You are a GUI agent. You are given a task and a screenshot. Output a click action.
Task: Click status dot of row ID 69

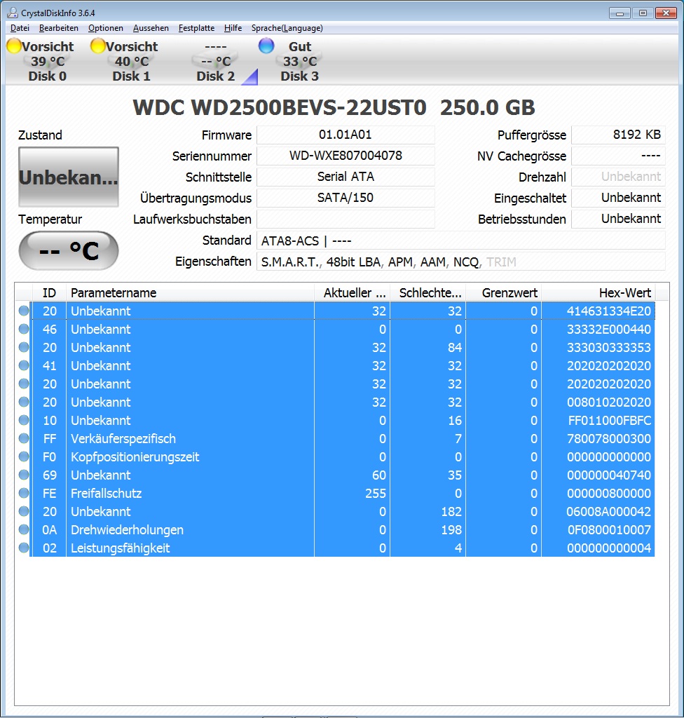click(x=24, y=475)
